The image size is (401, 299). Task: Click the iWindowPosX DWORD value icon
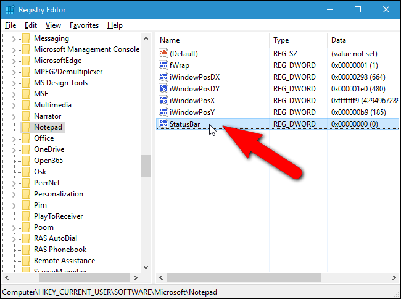(163, 100)
